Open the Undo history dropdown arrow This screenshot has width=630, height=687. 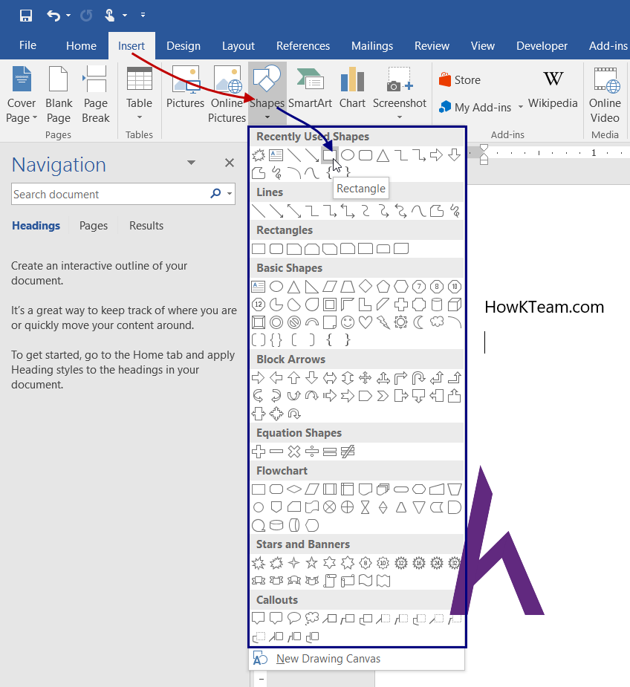(x=68, y=16)
